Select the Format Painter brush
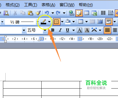This screenshot has height=98, width=118. tap(38, 13)
